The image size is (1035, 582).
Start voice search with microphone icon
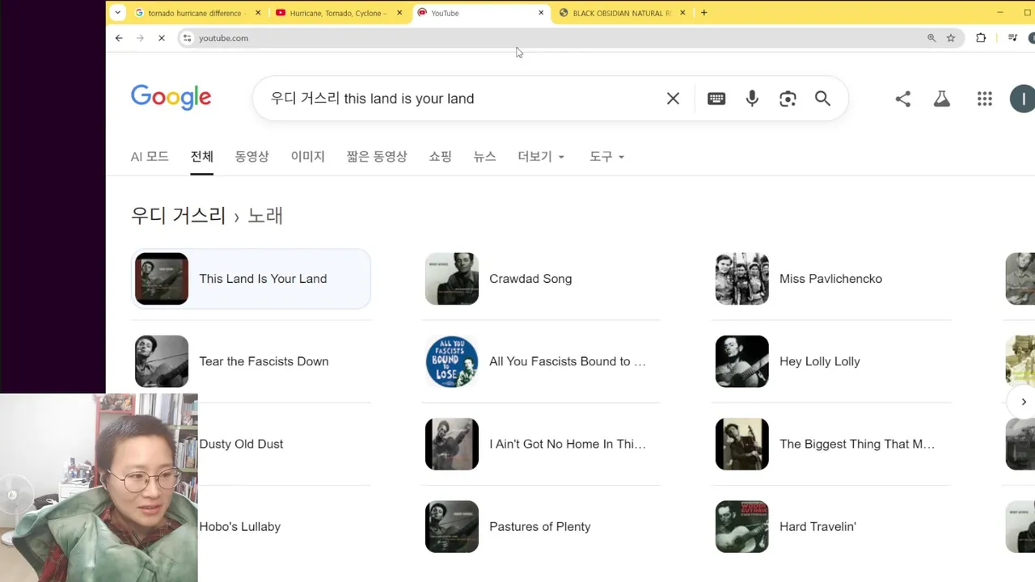point(752,99)
